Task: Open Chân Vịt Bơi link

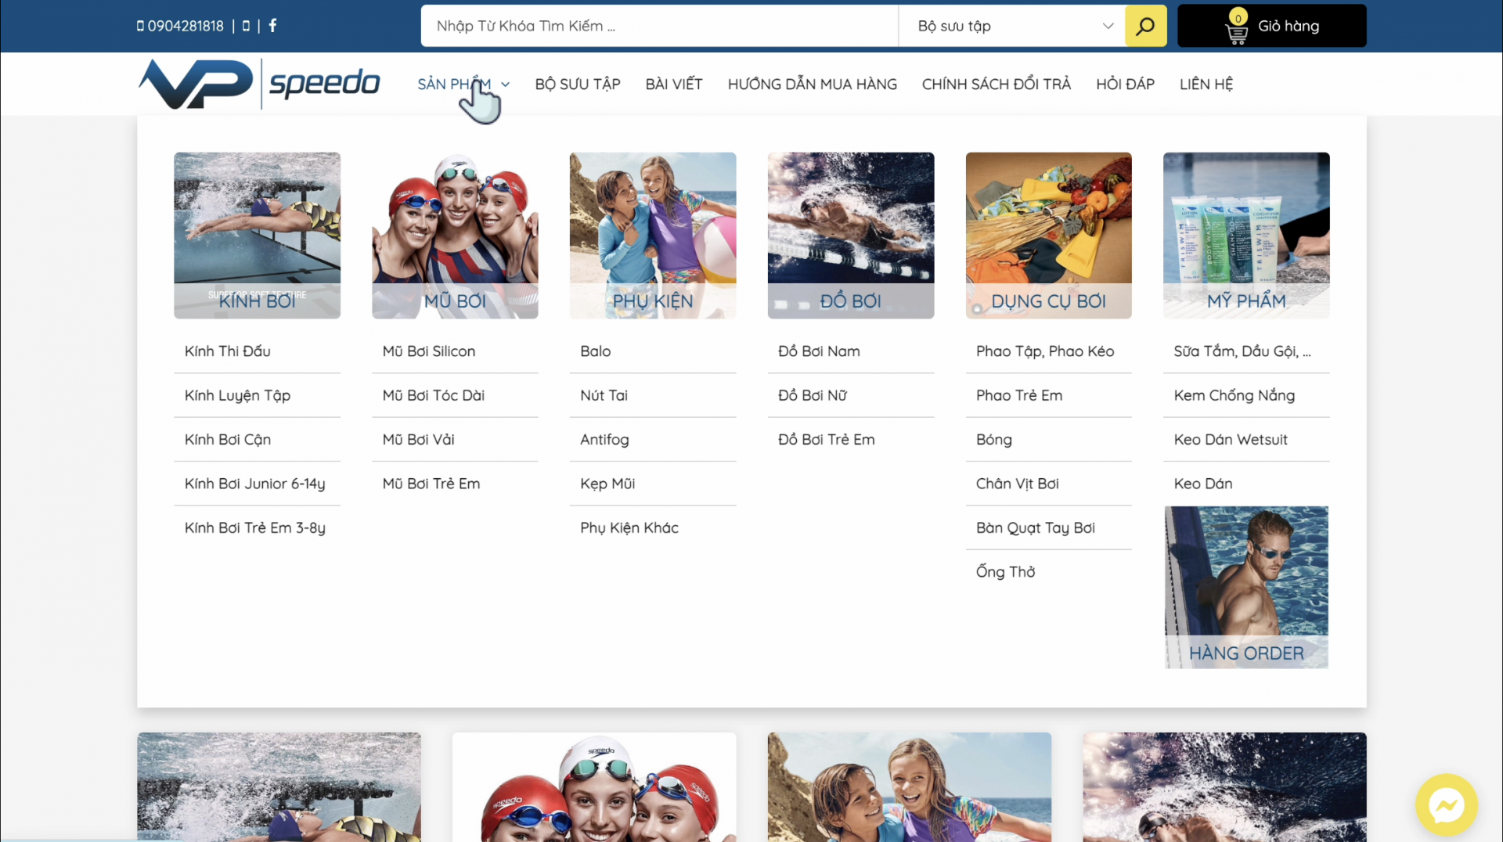Action: point(1018,484)
